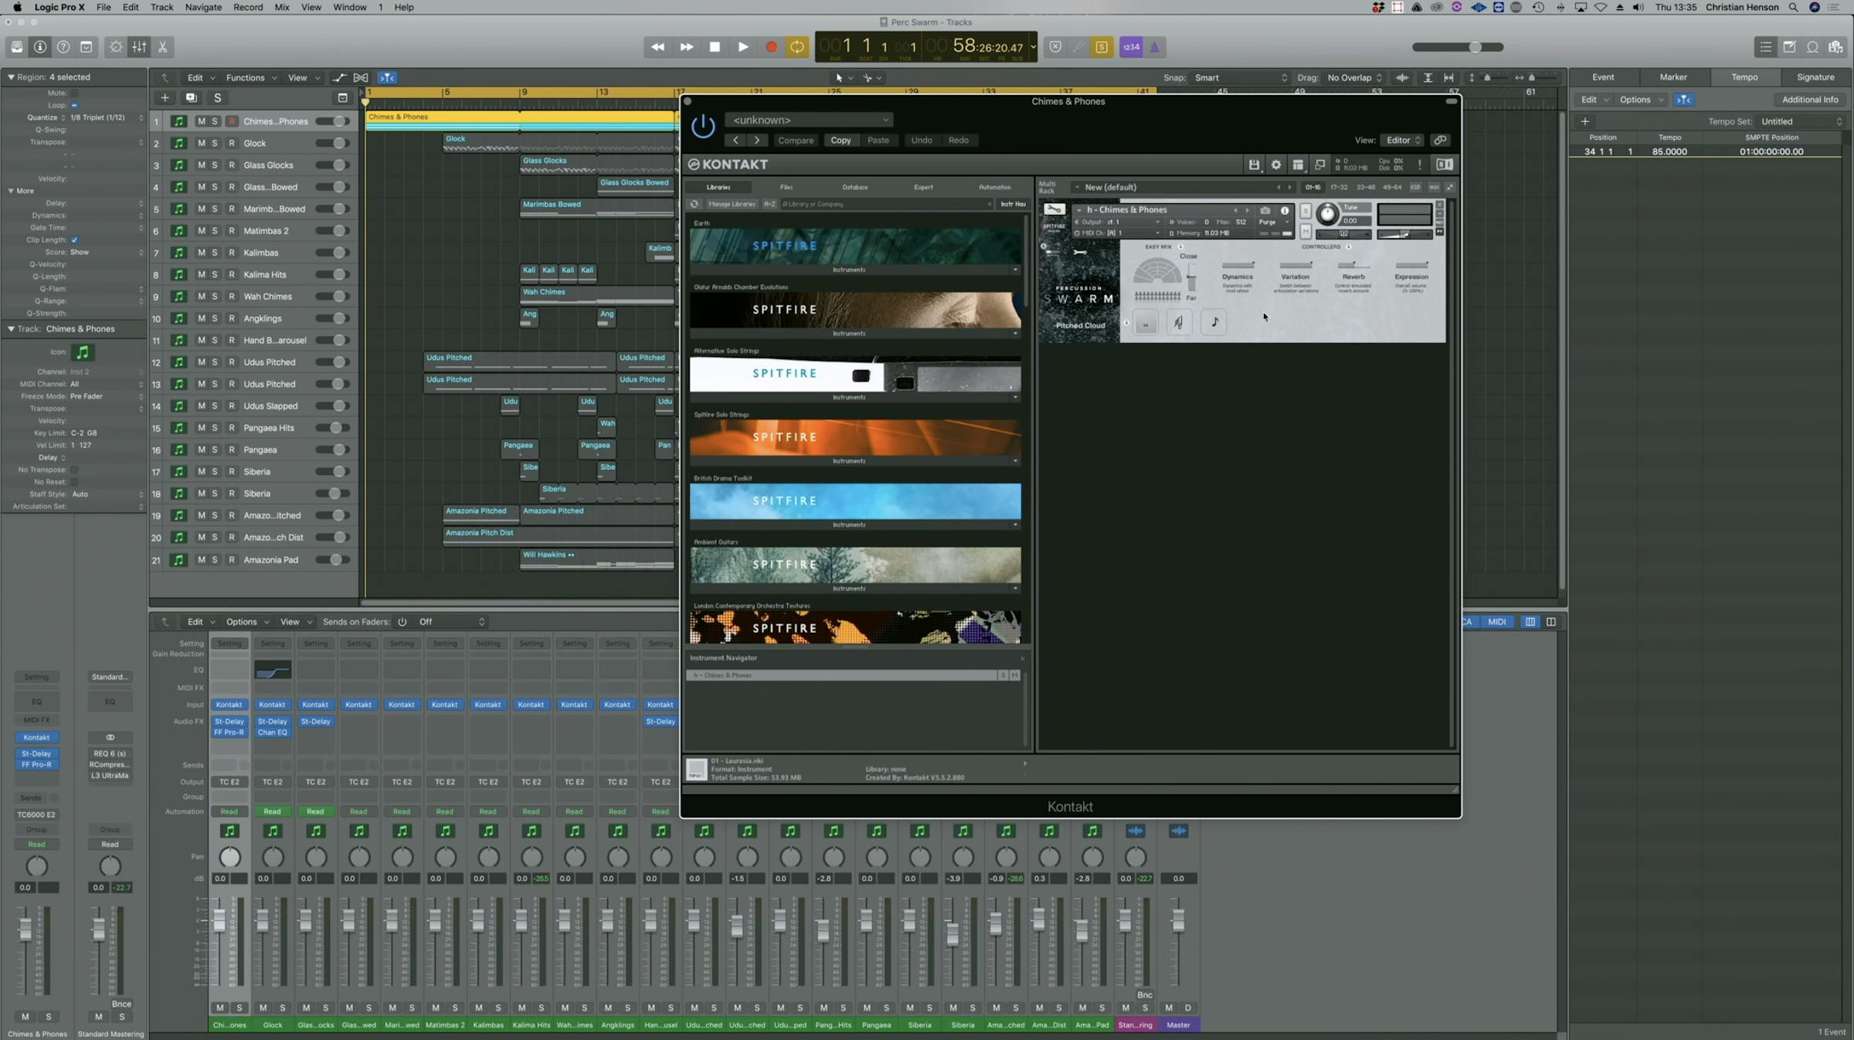
Task: Open the Mixer from control bar
Action: (x=139, y=47)
